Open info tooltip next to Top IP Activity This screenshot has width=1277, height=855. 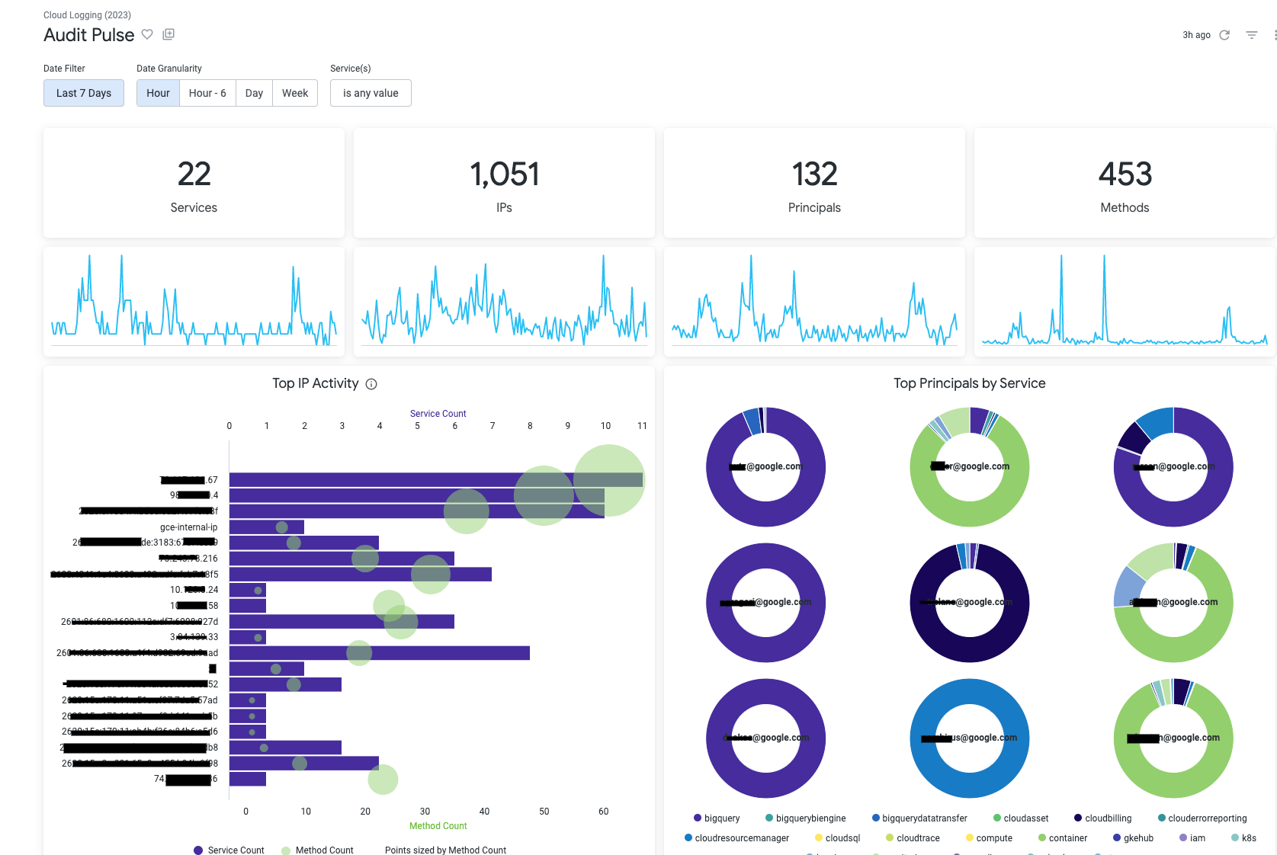click(x=371, y=384)
